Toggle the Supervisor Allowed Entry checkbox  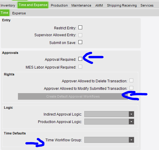80,35
